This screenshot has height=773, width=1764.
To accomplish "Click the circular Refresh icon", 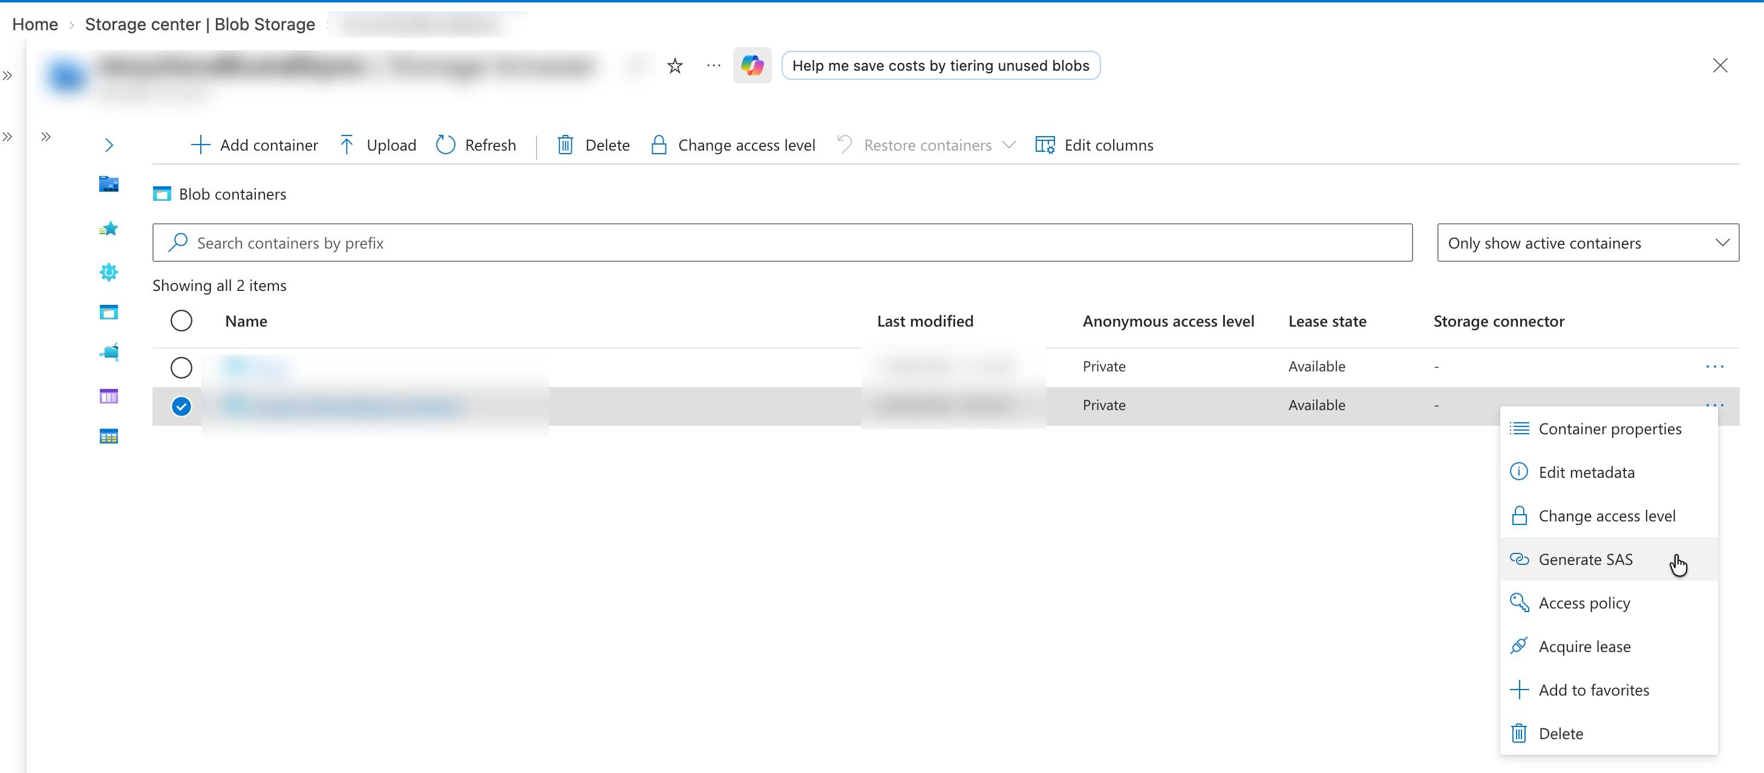I will tap(446, 145).
